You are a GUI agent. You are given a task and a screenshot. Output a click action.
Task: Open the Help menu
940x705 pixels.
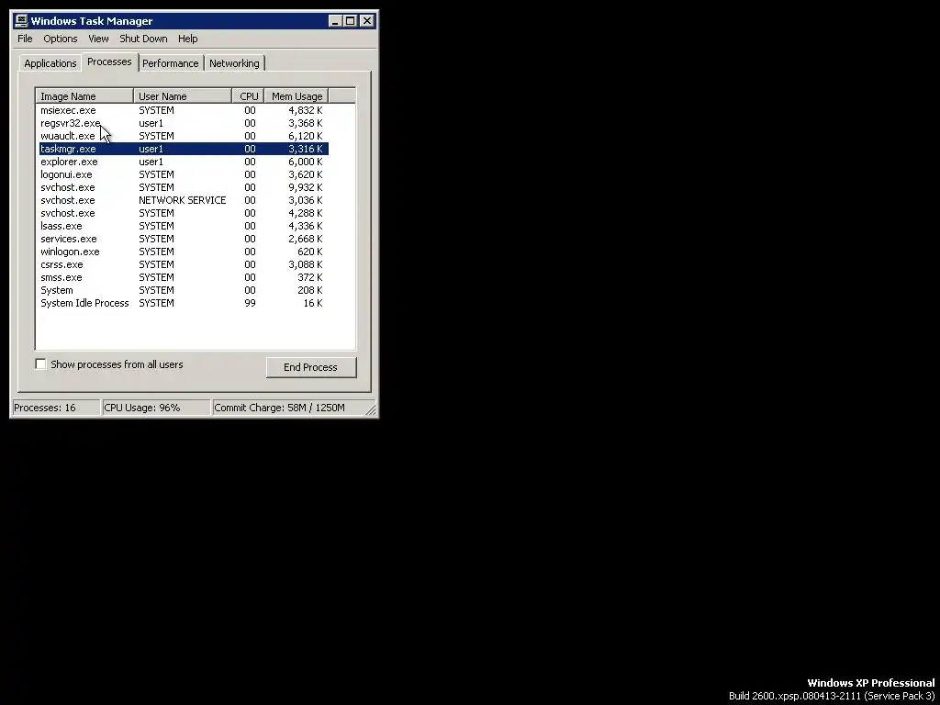(x=187, y=39)
